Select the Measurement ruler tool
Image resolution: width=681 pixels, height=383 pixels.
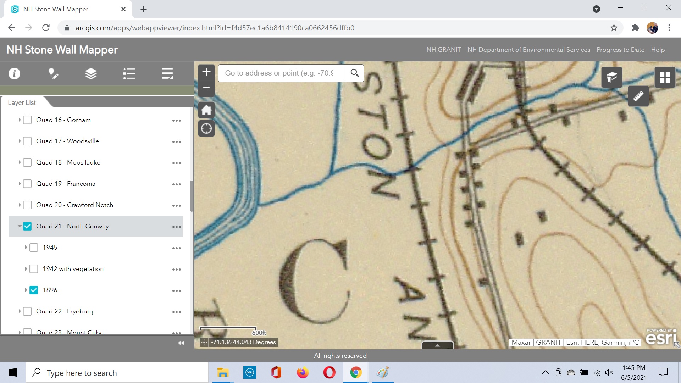[x=638, y=96]
